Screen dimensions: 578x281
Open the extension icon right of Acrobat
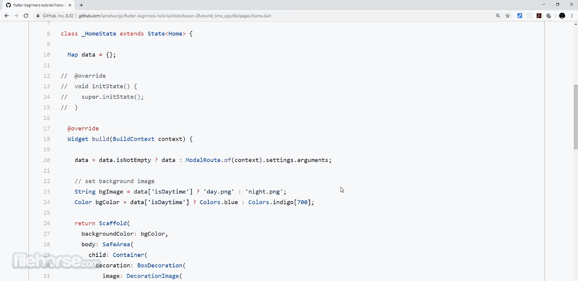click(x=548, y=16)
